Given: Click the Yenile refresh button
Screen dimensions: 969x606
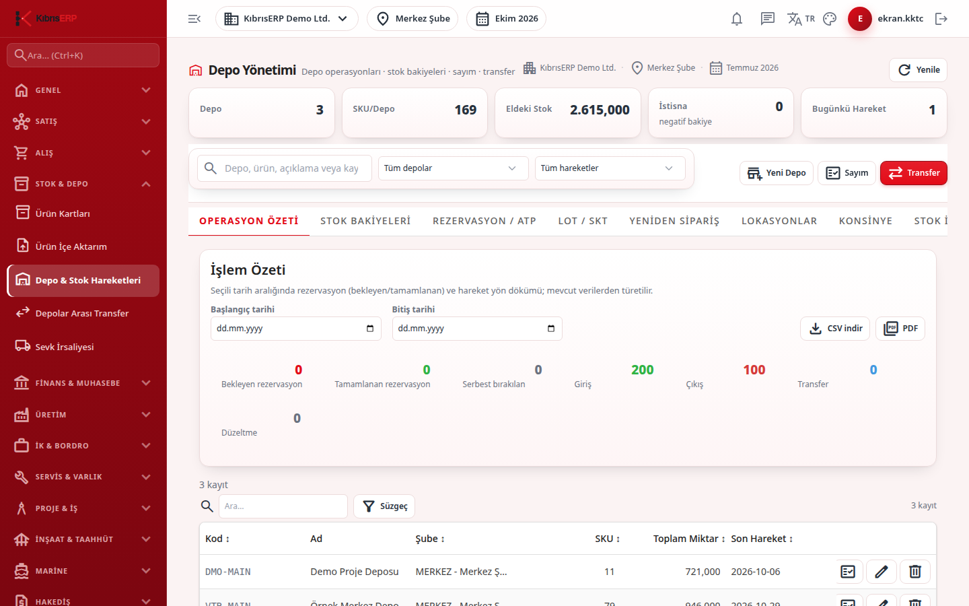Looking at the screenshot, I should (919, 70).
